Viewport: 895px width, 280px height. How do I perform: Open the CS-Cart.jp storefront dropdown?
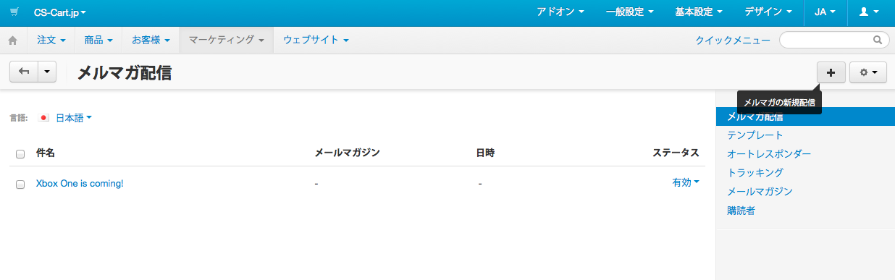click(x=59, y=12)
